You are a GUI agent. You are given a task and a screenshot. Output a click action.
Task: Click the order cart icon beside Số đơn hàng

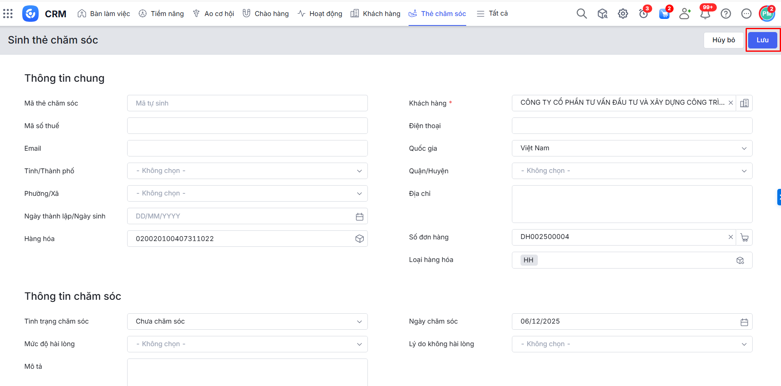[744, 237]
